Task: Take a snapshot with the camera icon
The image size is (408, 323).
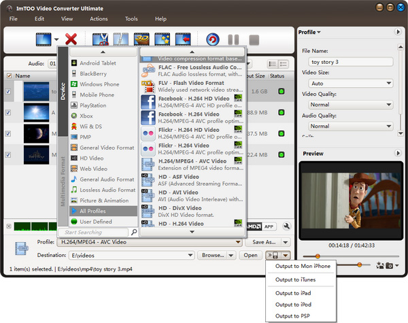Action: pyautogui.click(x=389, y=265)
